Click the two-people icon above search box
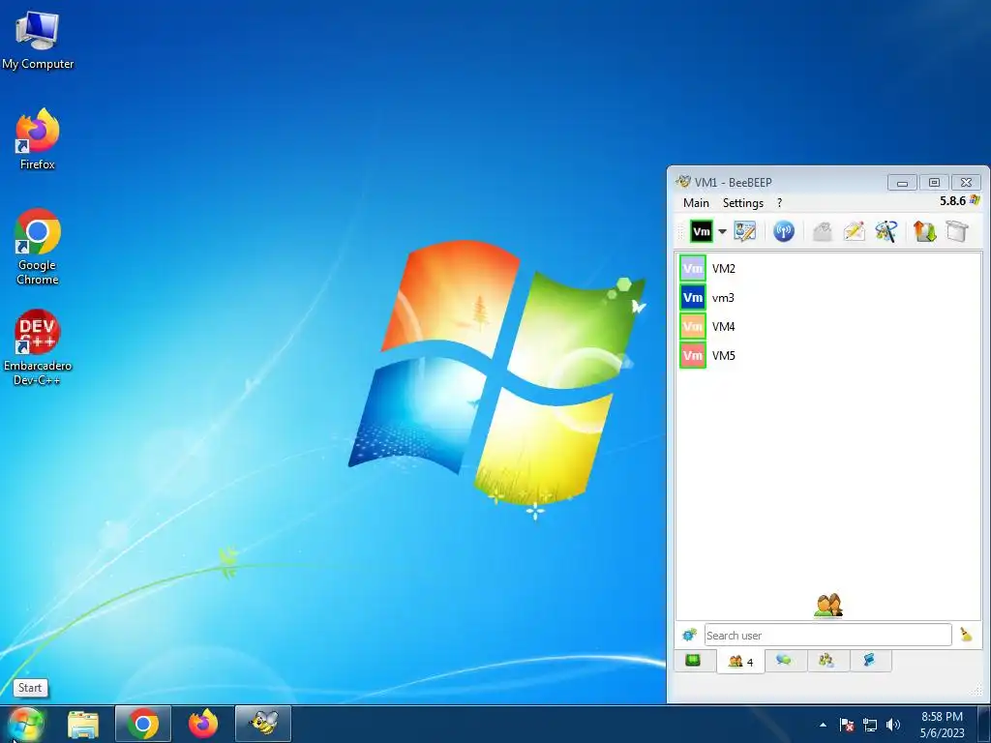This screenshot has height=743, width=991. [x=828, y=606]
